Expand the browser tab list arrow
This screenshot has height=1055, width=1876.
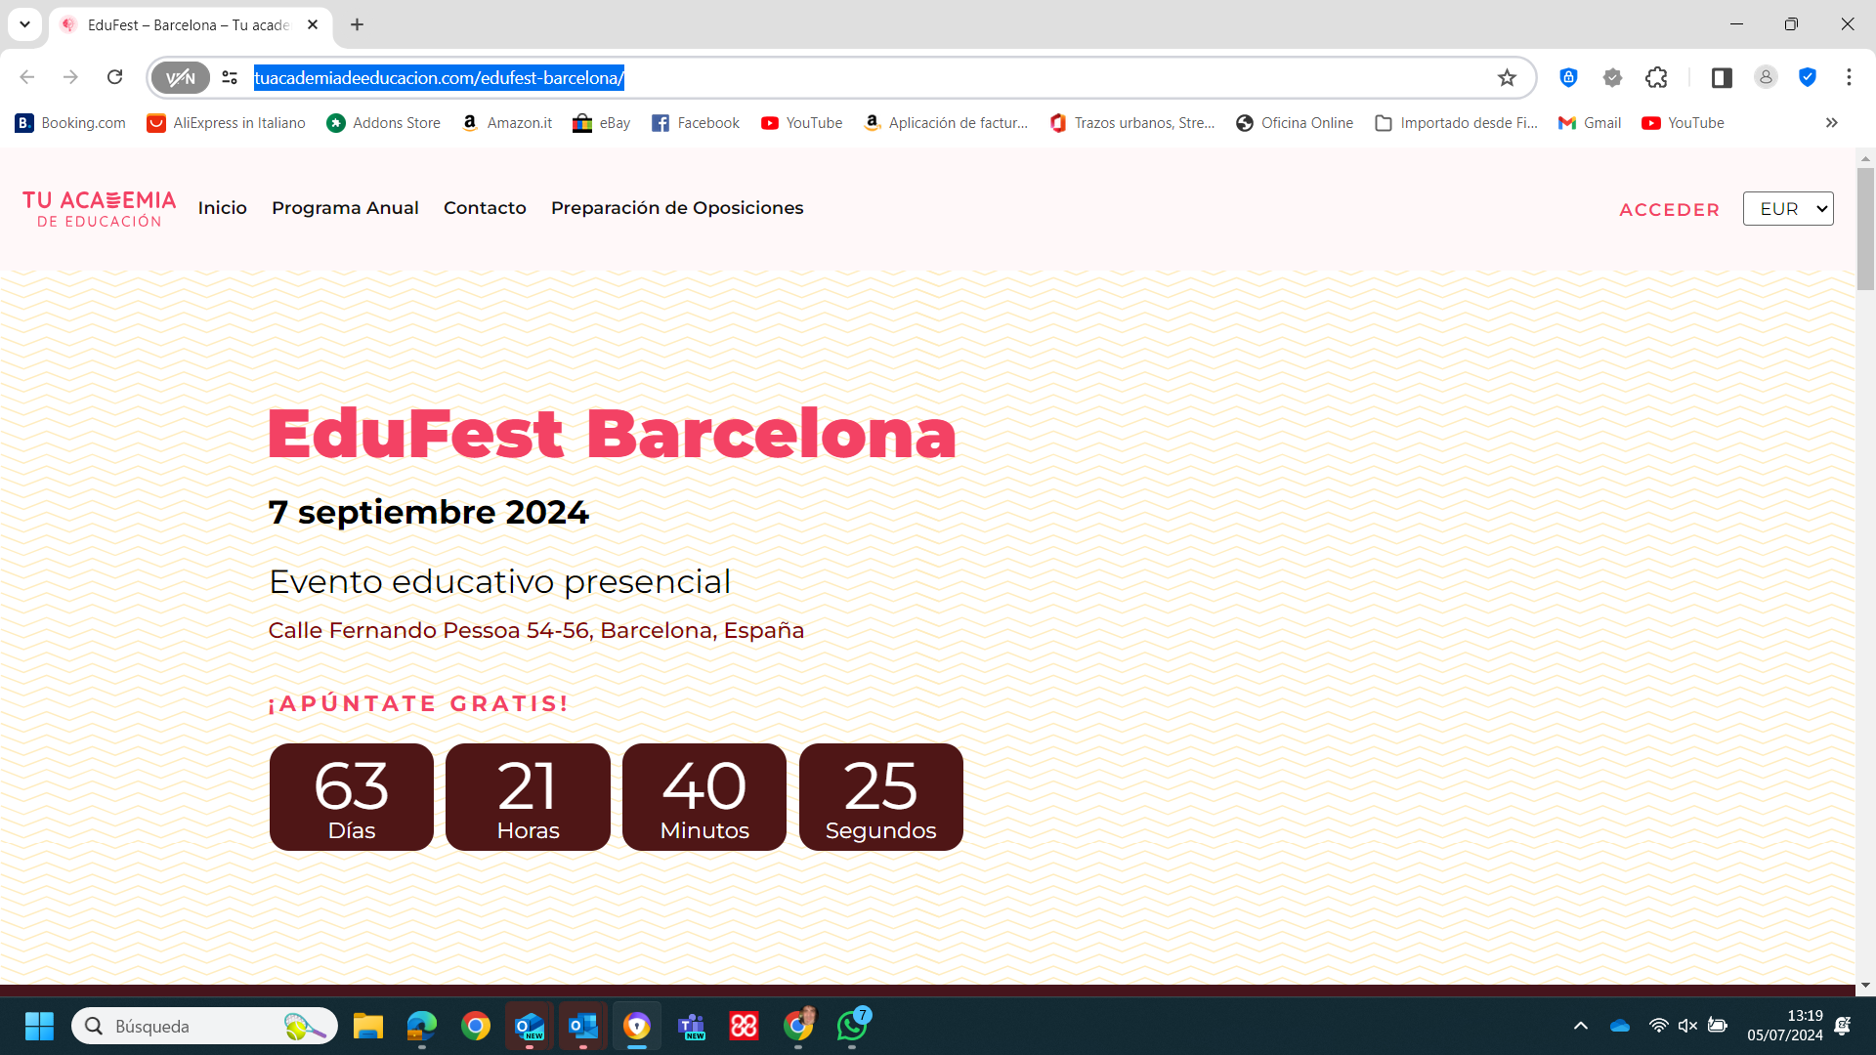[x=24, y=24]
